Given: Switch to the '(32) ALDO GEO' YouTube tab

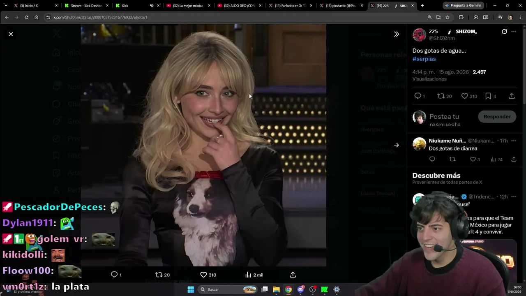Looking at the screenshot, I should [x=239, y=6].
